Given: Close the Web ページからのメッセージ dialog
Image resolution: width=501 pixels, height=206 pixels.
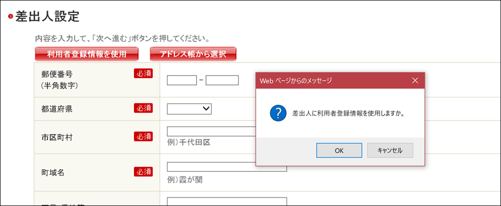Looking at the screenshot, I should point(415,80).
